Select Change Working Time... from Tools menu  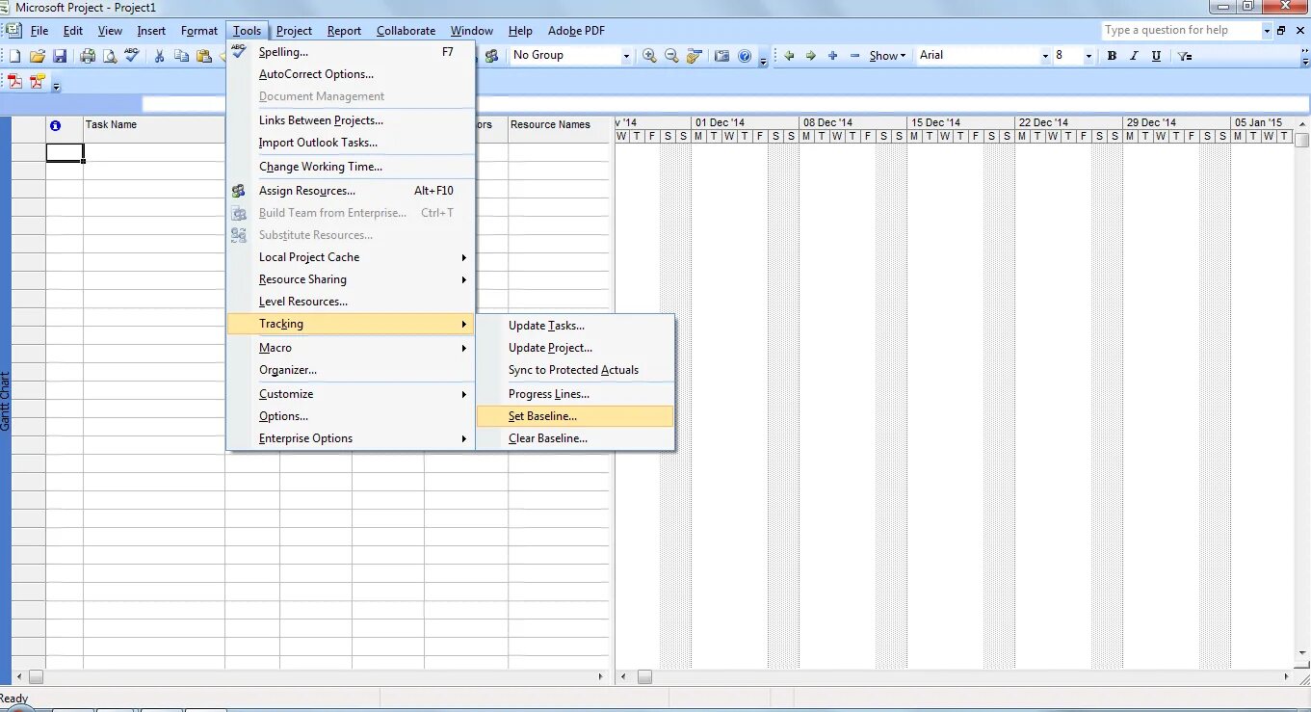click(x=352, y=167)
